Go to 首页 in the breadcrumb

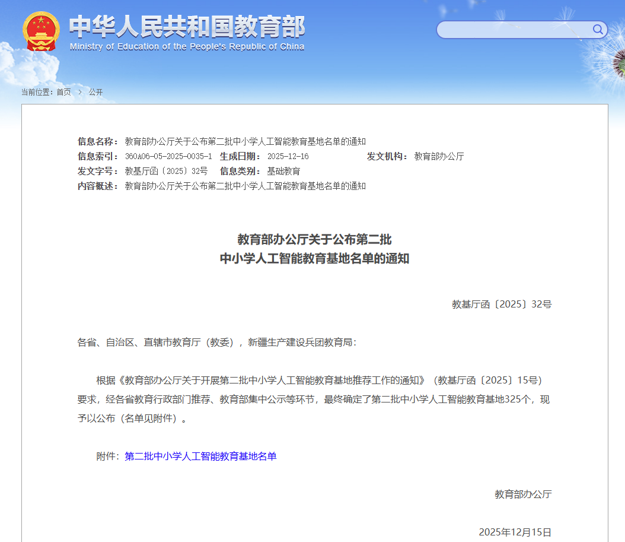point(63,92)
